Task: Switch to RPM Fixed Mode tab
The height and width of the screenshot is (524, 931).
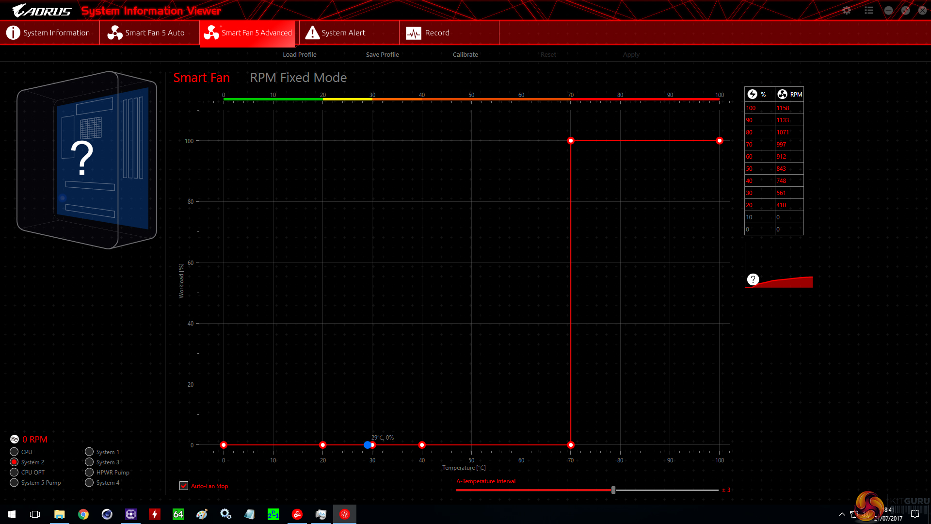Action: 298,78
